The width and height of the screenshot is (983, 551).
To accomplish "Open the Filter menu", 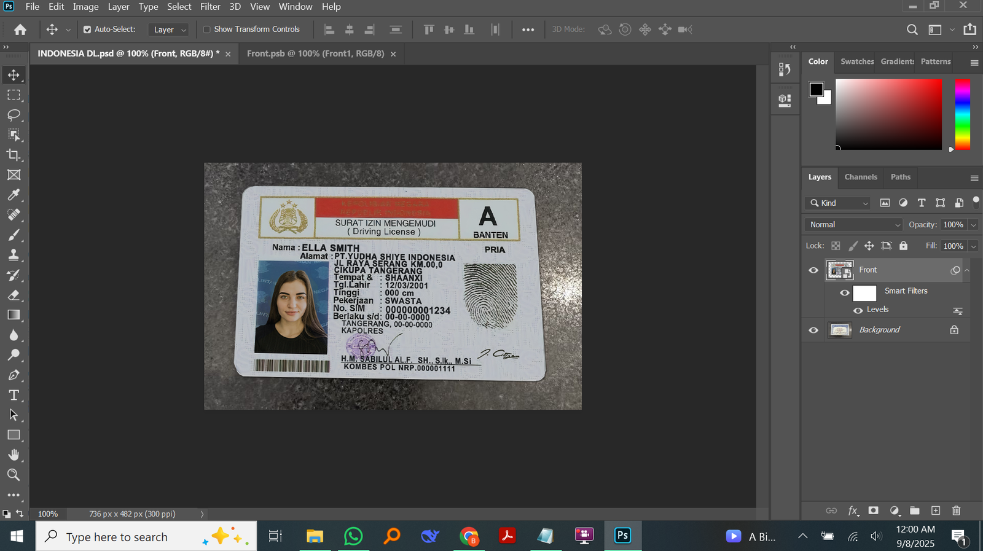I will coord(210,7).
